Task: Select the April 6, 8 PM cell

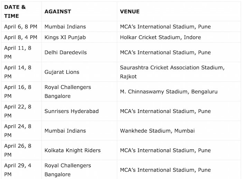Action: tap(21, 27)
